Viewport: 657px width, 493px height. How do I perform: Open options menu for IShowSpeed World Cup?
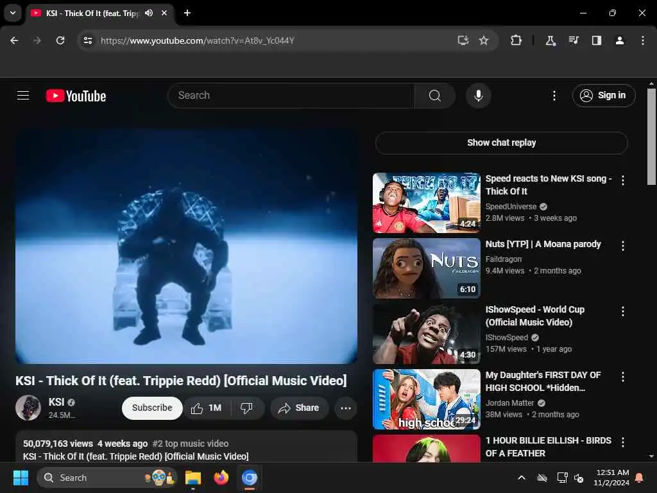click(622, 311)
